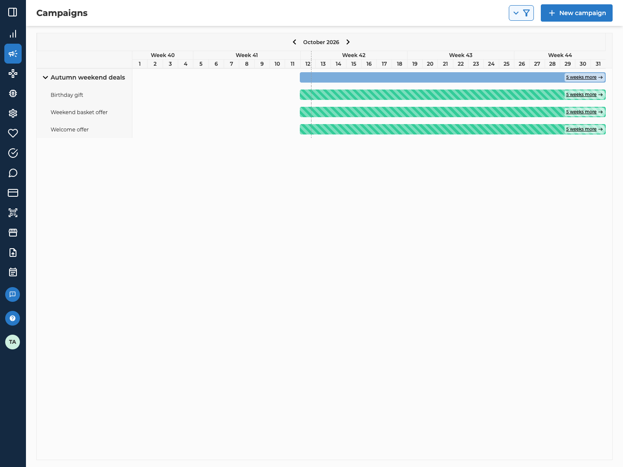The image size is (623, 467).
Task: Open the file upload icon
Action: tap(13, 253)
